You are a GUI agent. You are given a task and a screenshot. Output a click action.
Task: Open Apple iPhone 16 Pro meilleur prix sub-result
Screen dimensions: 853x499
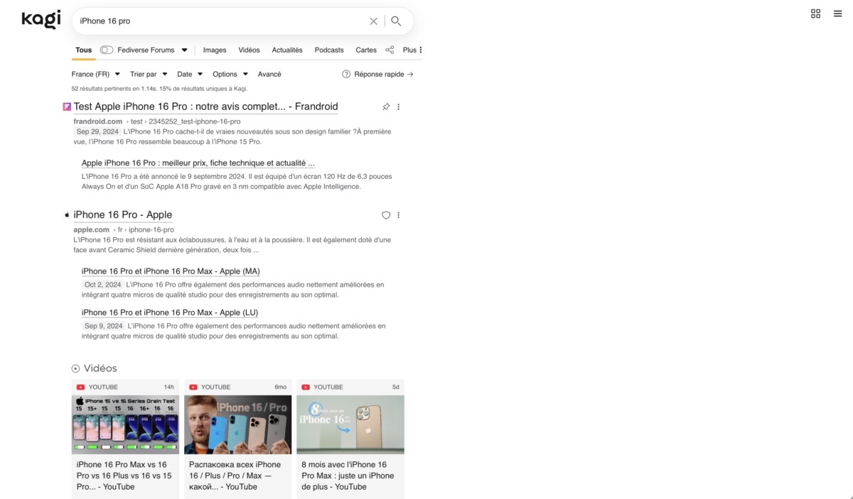coord(198,163)
